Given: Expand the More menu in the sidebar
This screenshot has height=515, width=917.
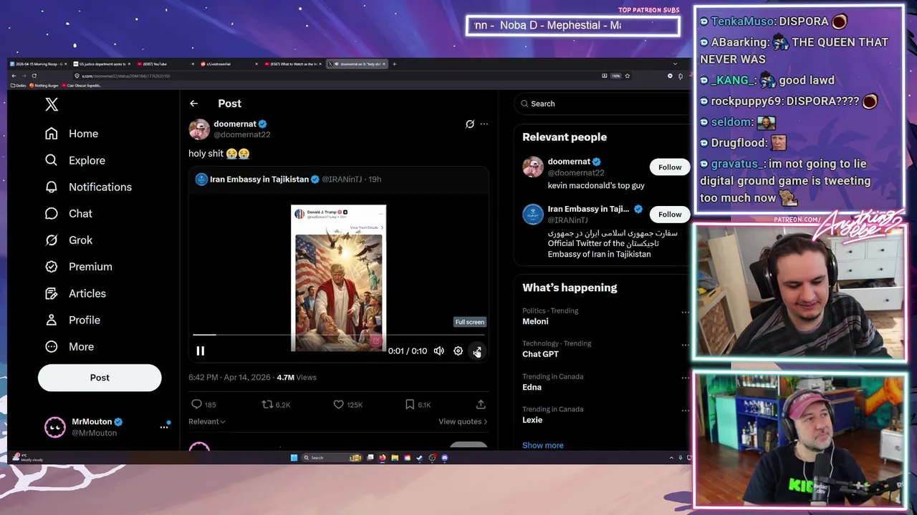Looking at the screenshot, I should (69, 346).
